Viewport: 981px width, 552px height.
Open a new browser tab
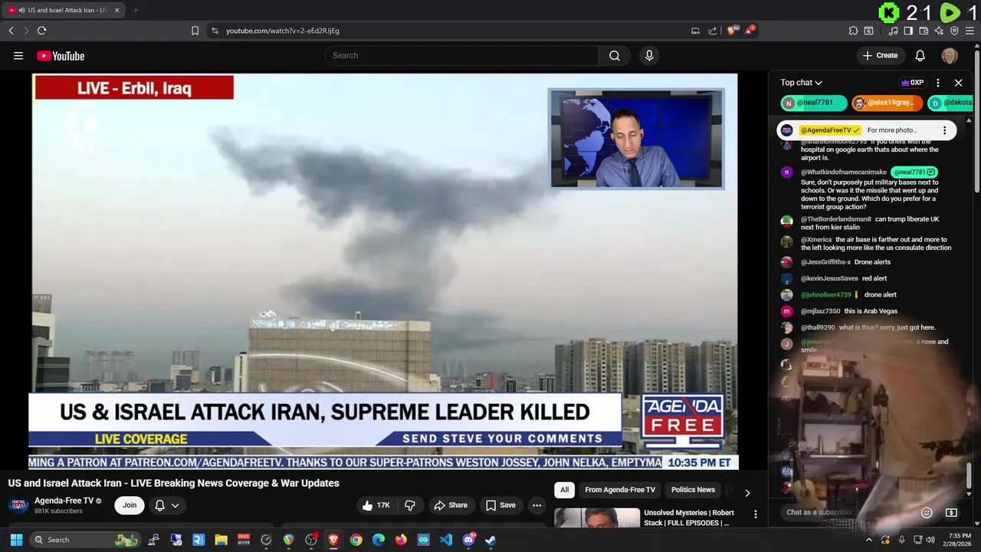[x=136, y=10]
